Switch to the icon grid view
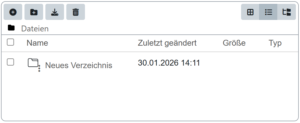Viewport: 300px width, 123px height. point(250,12)
